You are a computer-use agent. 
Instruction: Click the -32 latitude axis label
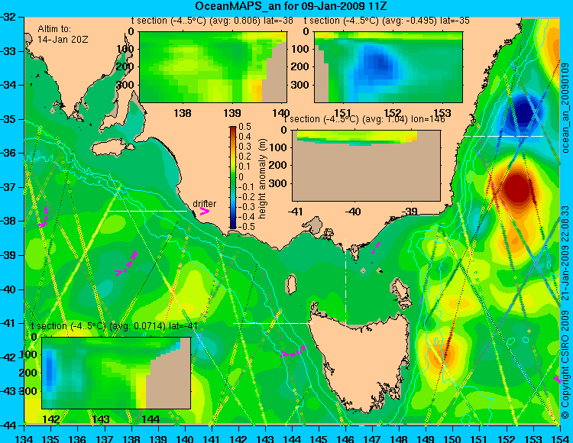click(10, 17)
